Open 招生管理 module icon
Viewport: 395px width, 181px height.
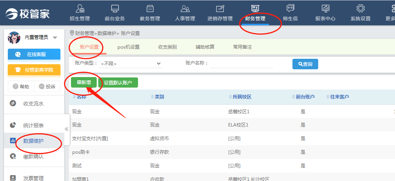tap(80, 9)
